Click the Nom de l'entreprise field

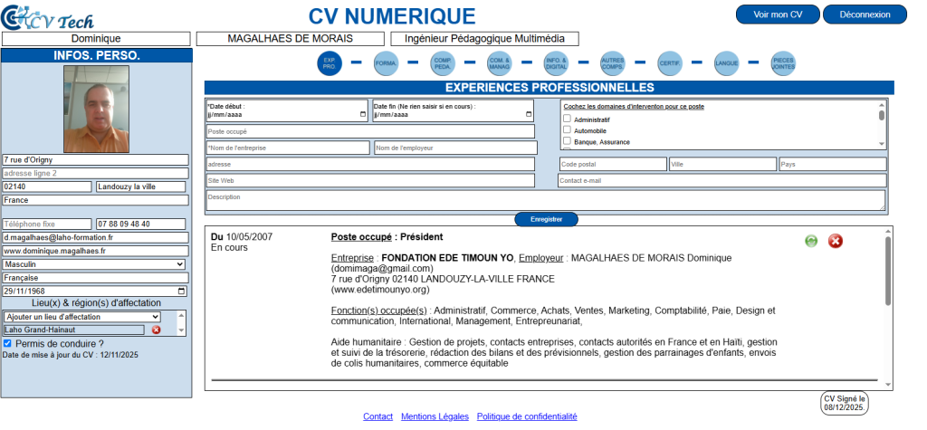288,148
